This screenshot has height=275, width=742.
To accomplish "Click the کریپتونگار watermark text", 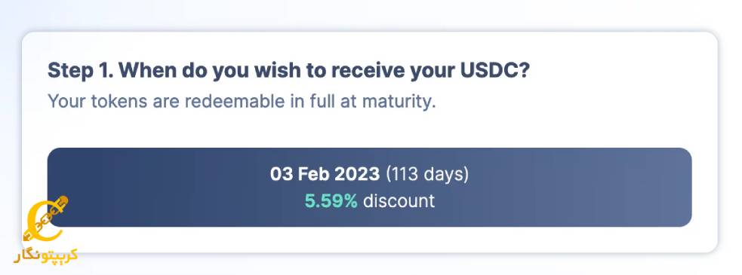I will (46, 255).
